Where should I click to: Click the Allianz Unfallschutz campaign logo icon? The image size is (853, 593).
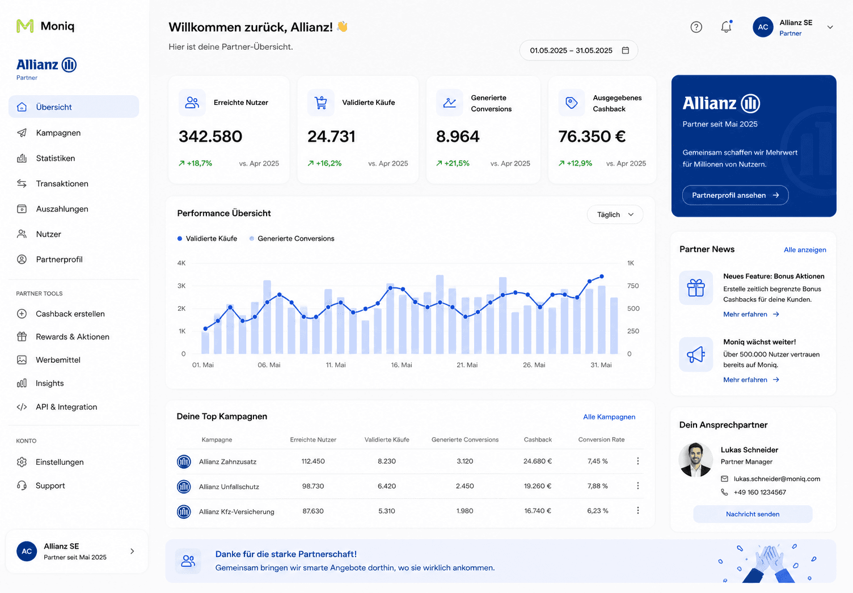click(184, 486)
